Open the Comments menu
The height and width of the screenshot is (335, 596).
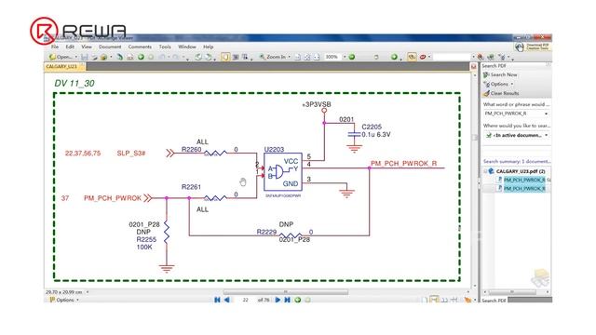pos(140,47)
